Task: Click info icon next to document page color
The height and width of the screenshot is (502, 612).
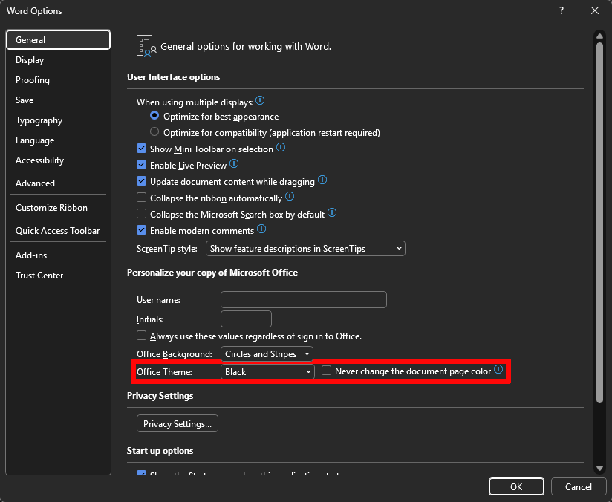Action: [x=498, y=370]
